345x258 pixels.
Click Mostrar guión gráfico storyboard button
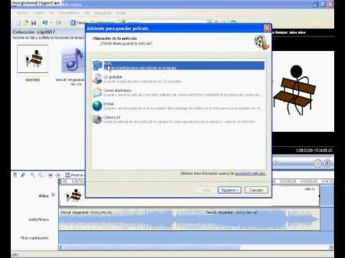(75, 175)
